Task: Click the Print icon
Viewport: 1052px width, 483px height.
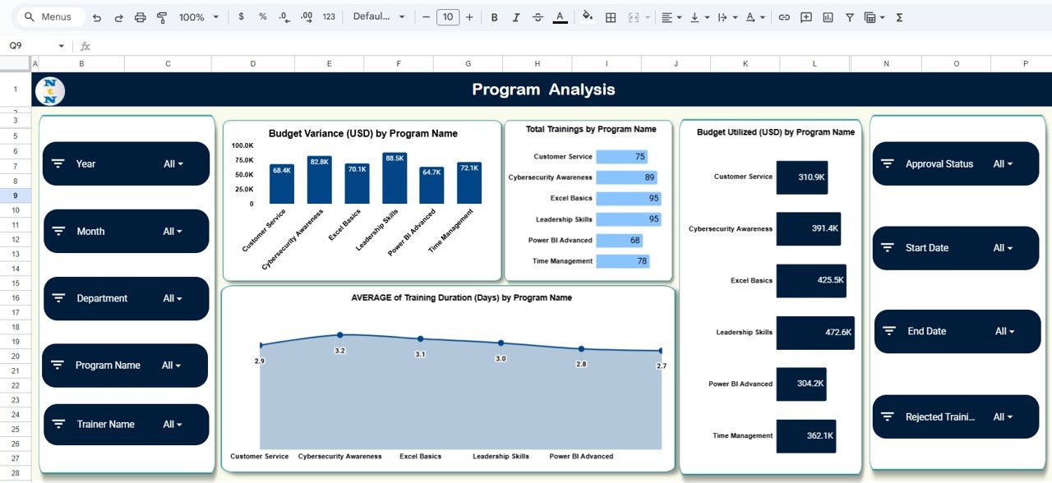Action: [140, 16]
